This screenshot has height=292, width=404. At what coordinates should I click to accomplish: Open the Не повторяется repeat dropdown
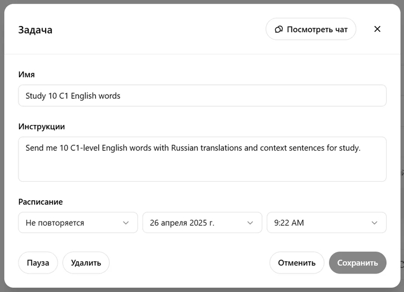(x=77, y=223)
